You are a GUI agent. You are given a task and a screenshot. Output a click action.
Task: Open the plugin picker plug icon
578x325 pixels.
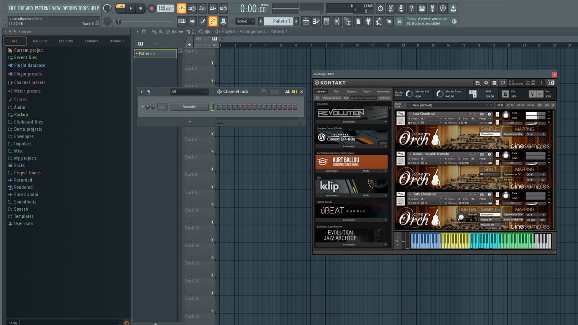368,21
